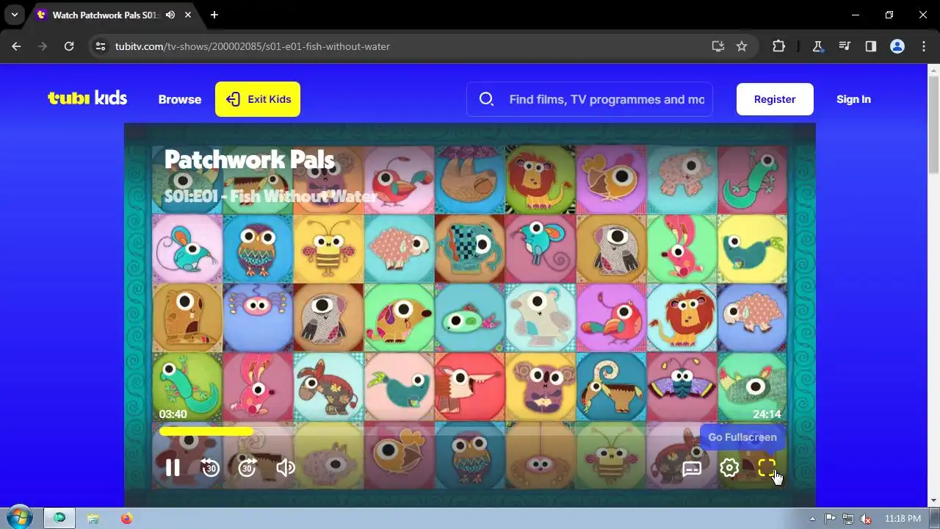Mute the video player volume
This screenshot has height=529, width=940.
(x=286, y=468)
